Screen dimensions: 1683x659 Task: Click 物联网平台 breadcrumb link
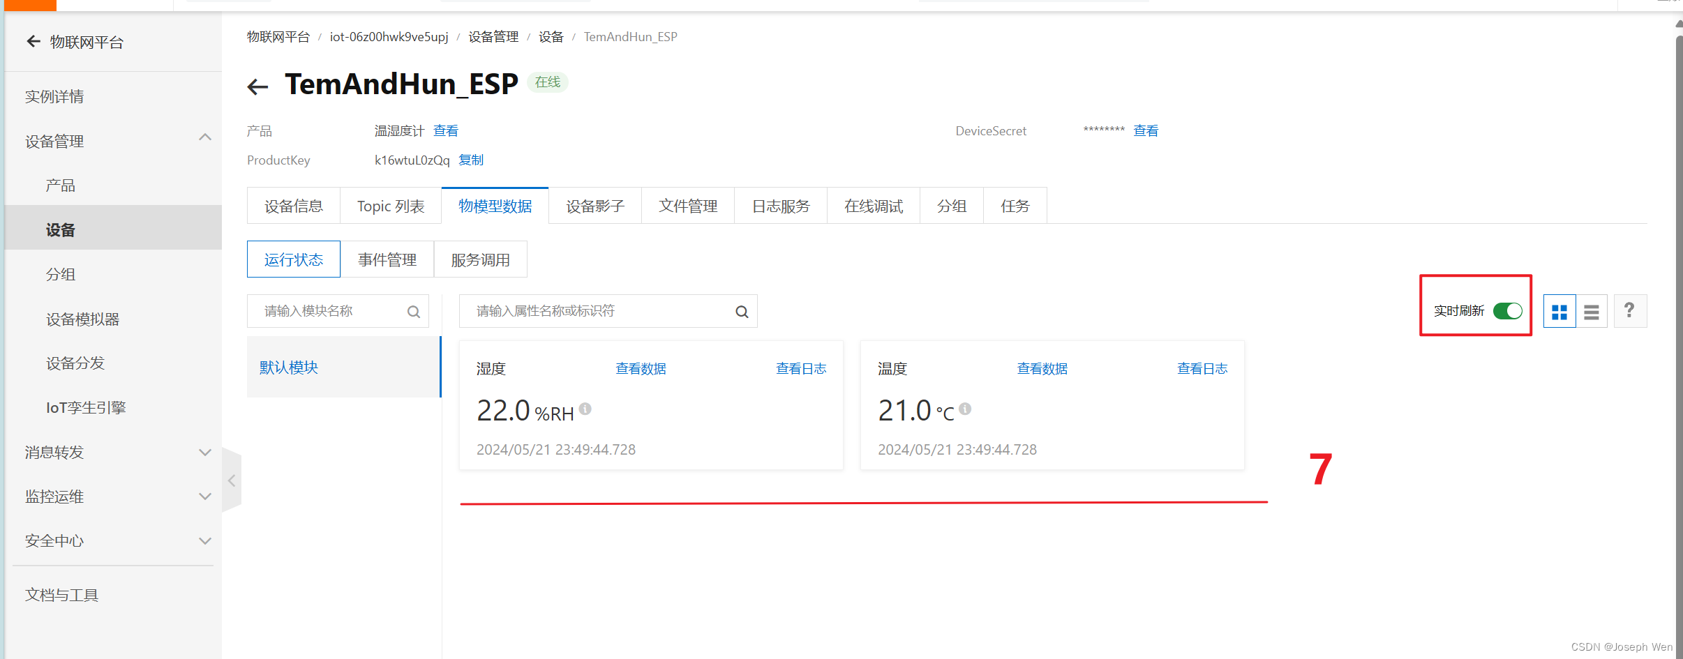pyautogui.click(x=278, y=36)
